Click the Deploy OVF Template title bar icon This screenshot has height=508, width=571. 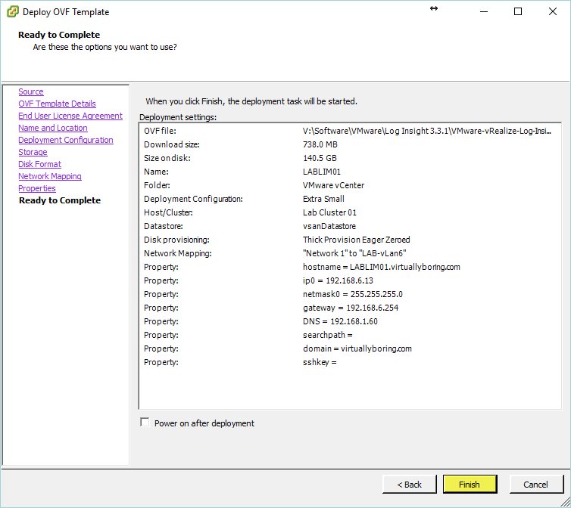13,11
